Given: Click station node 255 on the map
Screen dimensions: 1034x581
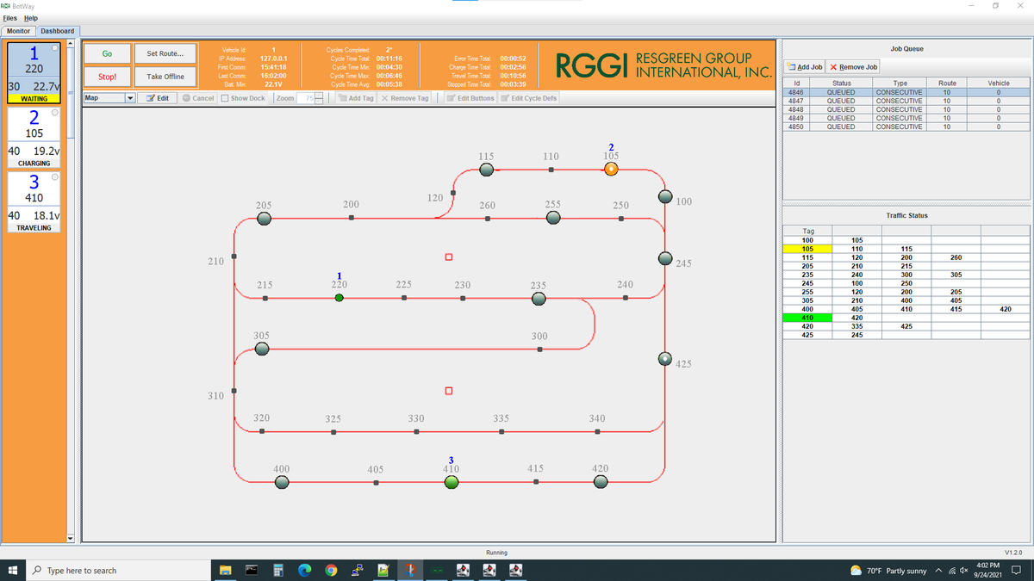Looking at the screenshot, I should pos(554,219).
